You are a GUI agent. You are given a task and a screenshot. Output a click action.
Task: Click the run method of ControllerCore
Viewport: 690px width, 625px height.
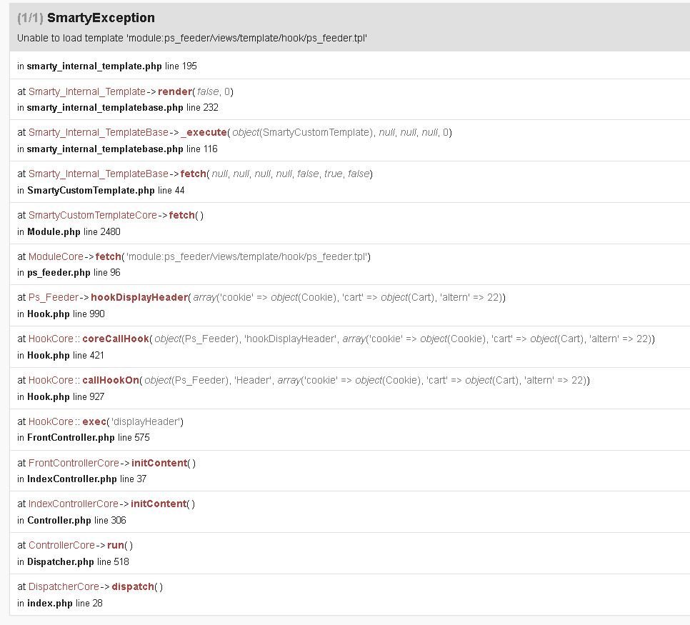coord(115,545)
